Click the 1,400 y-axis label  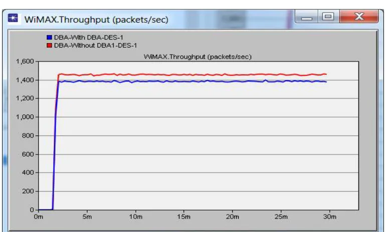(25, 80)
